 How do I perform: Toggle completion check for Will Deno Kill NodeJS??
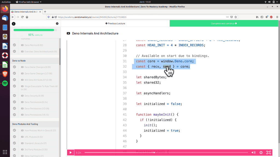14,80
